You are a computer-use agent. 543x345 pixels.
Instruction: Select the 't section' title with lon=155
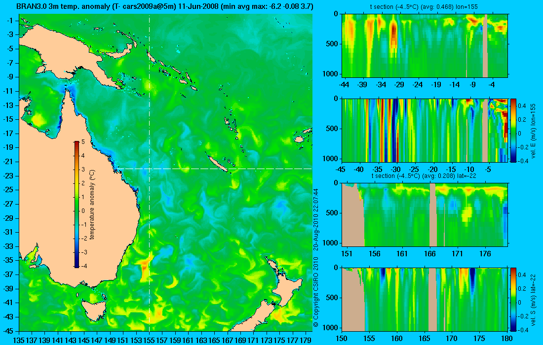pos(424,6)
